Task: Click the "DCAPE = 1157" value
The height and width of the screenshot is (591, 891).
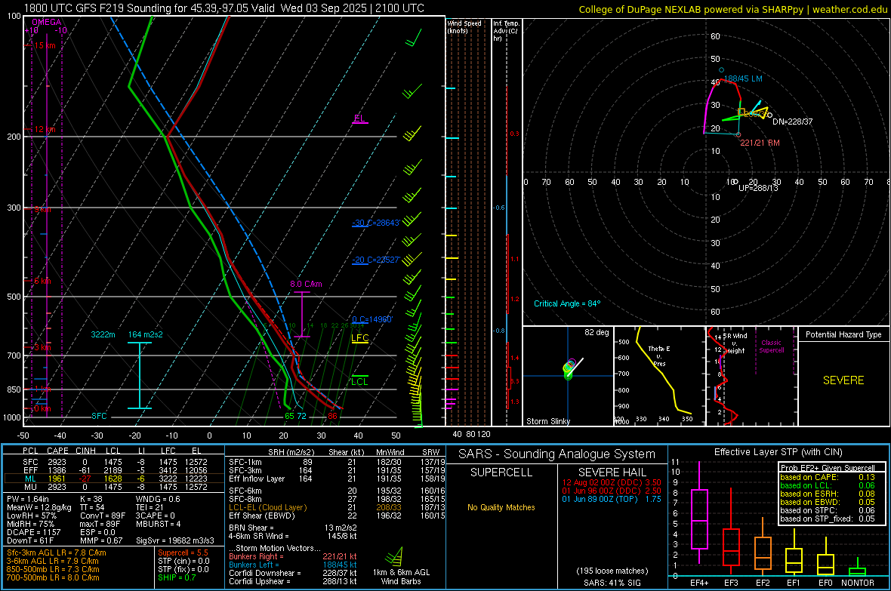Action: point(33,532)
